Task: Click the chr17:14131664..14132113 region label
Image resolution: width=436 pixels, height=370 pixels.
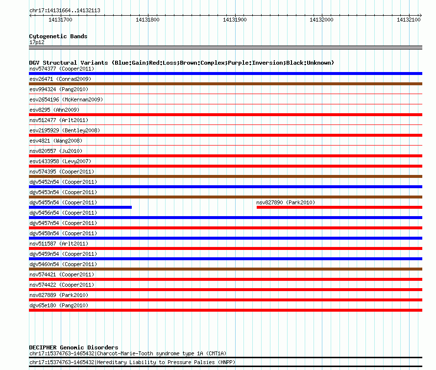Action: click(x=65, y=11)
